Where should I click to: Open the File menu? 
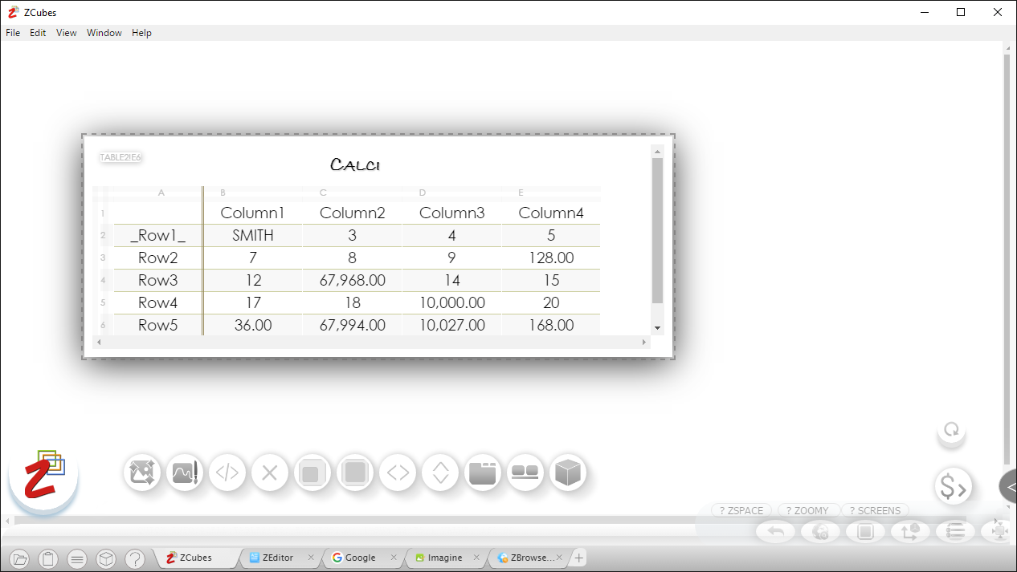point(13,33)
